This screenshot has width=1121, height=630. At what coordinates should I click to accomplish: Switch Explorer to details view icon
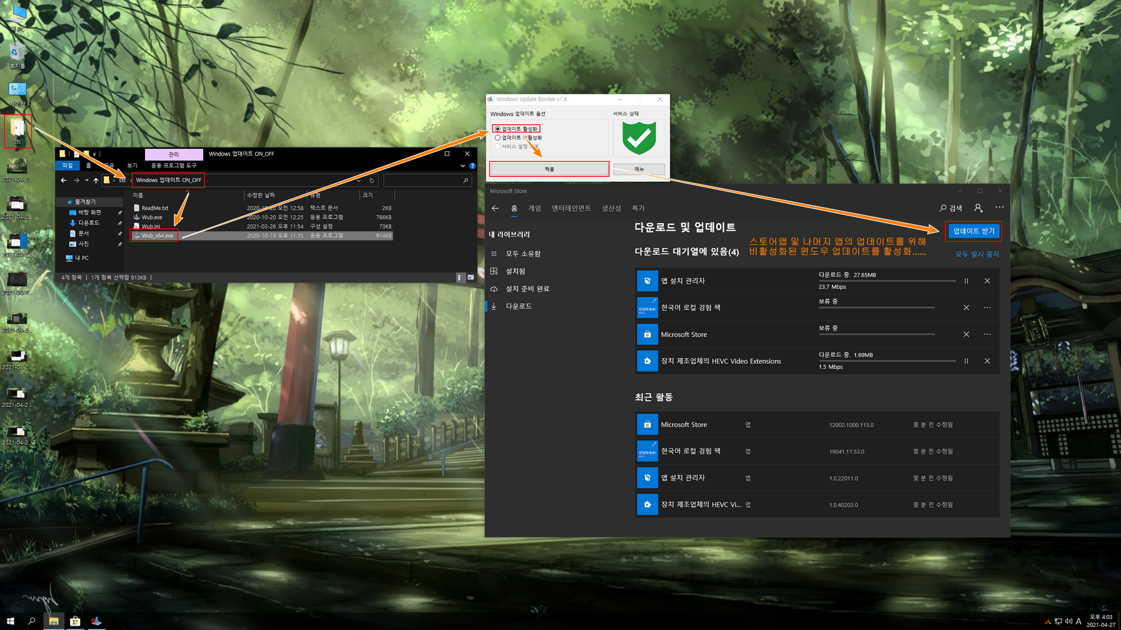(x=460, y=277)
